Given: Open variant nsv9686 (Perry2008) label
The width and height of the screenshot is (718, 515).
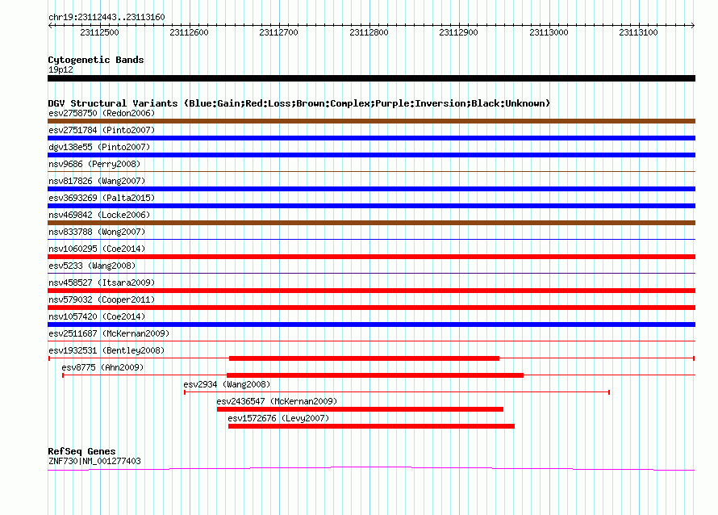Looking at the screenshot, I should tap(94, 164).
